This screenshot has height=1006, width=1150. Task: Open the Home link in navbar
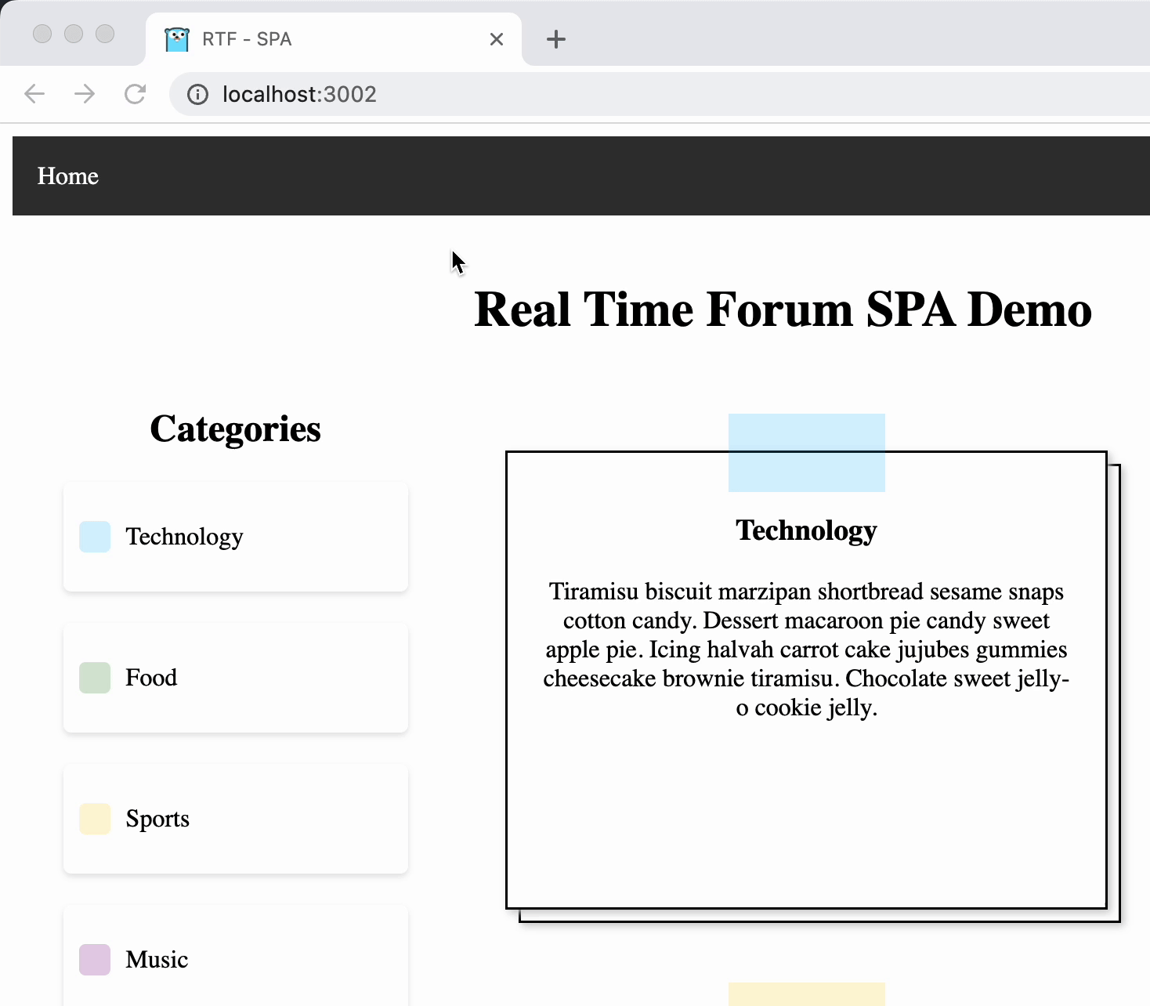[68, 176]
